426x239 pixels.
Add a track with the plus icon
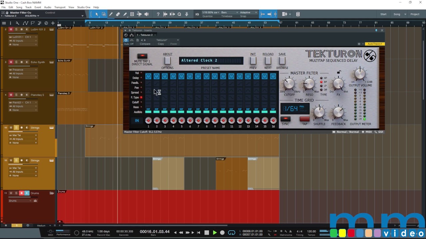click(x=53, y=23)
